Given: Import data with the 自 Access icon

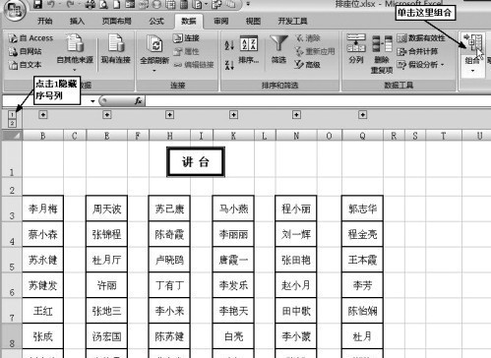Looking at the screenshot, I should point(31,38).
